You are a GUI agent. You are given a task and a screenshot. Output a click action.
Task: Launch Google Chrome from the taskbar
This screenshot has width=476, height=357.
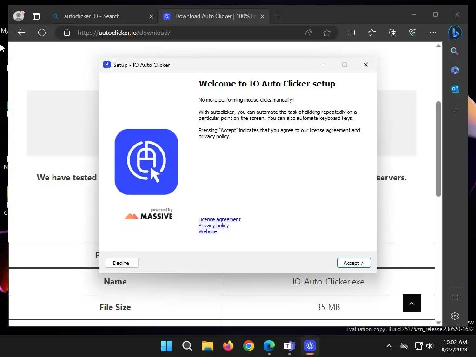click(249, 346)
